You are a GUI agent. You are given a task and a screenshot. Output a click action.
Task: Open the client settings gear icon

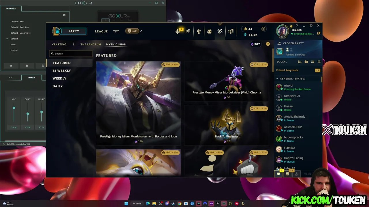pos(311,26)
